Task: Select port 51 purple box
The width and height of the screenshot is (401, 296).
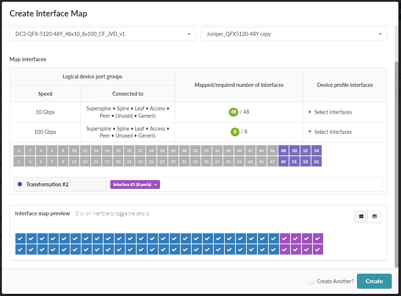Action: [x=294, y=161]
